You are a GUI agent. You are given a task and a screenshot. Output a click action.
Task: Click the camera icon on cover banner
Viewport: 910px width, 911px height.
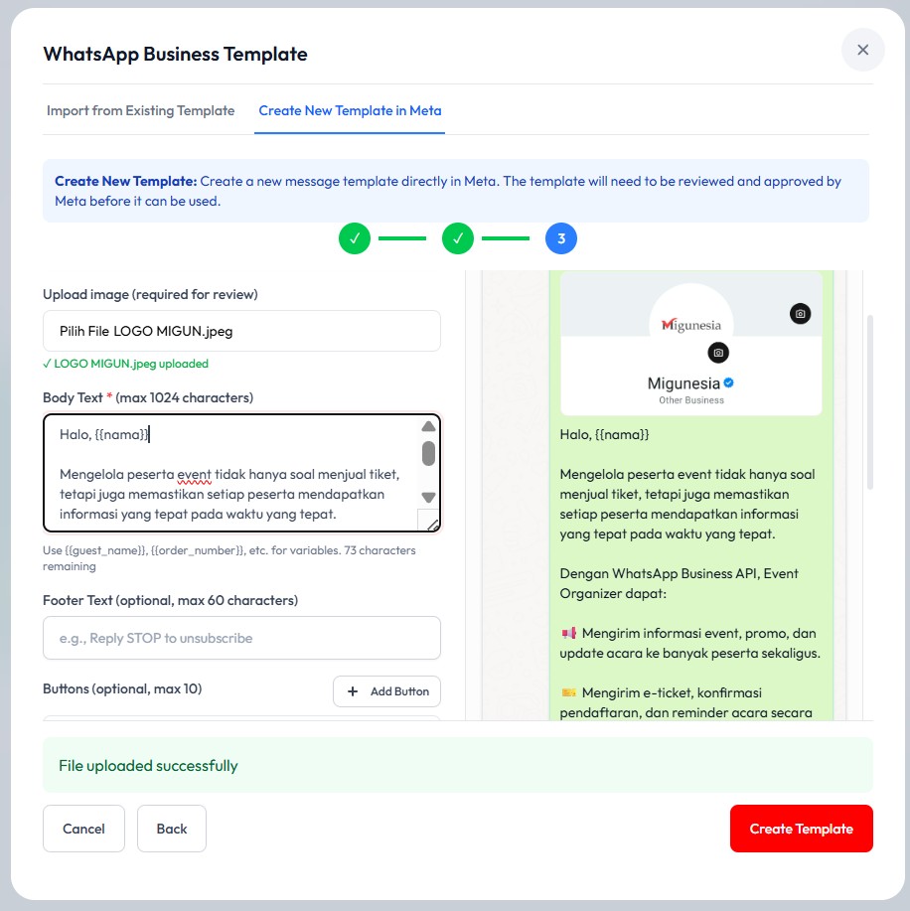(x=800, y=314)
